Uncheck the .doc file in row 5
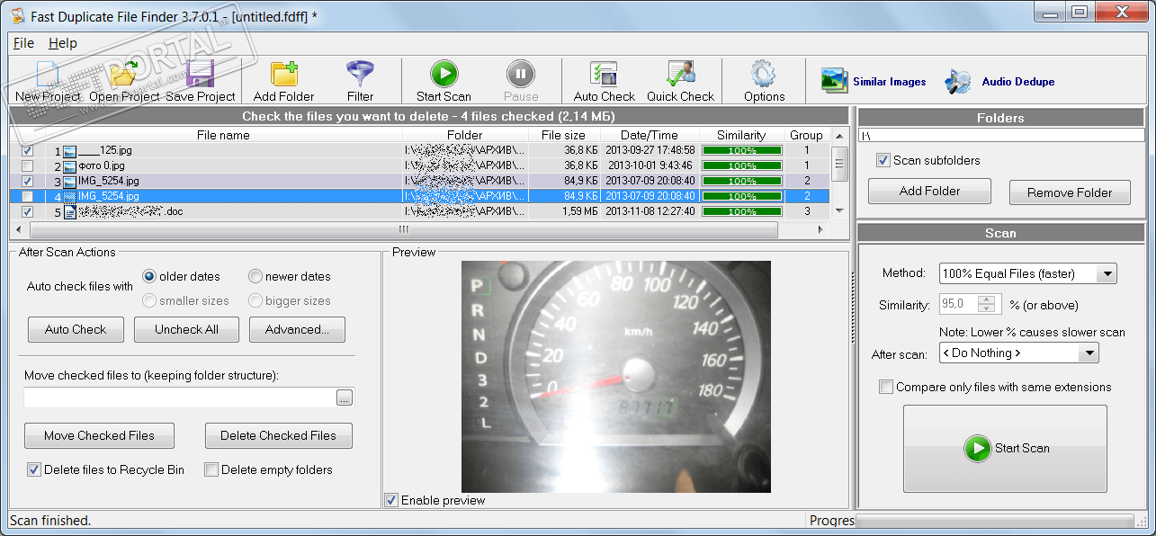Screen dimensions: 1156x536 click(27, 212)
